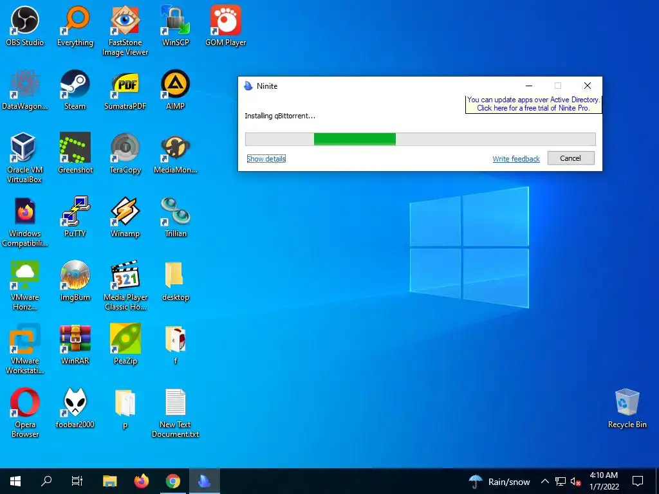Select the Recycle Bin icon
The height and width of the screenshot is (494, 659).
click(627, 408)
